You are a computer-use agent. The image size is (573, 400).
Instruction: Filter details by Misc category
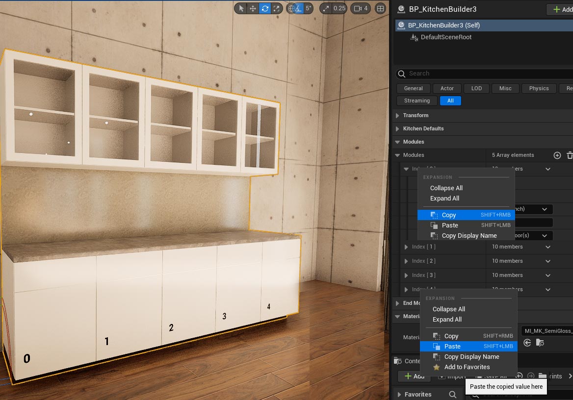point(505,88)
